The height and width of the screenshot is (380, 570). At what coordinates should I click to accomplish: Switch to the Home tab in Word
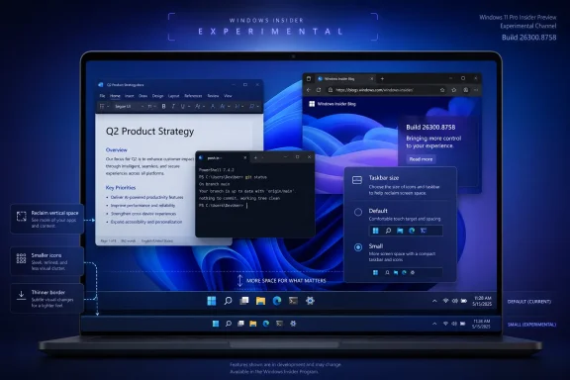[x=115, y=96]
